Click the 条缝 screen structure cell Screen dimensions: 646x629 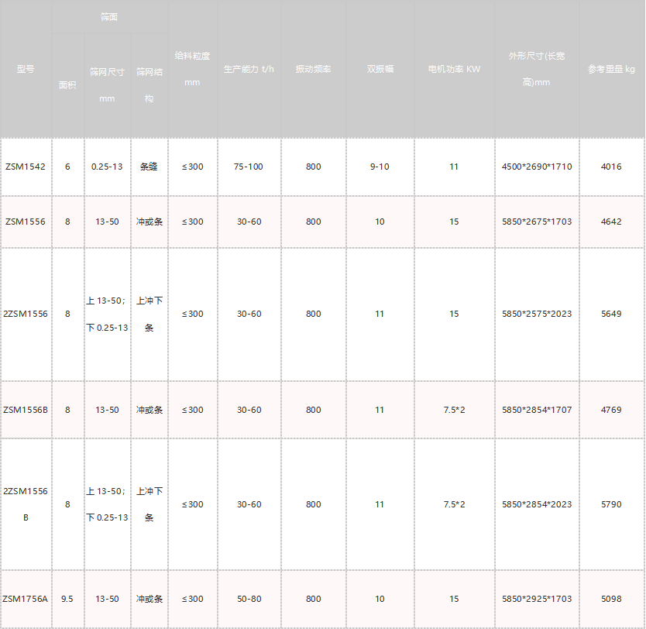(x=149, y=167)
